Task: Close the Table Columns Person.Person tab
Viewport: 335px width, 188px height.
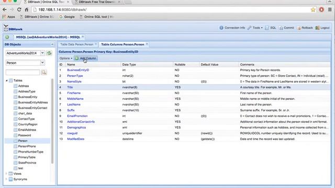Action: pyautogui.click(x=147, y=44)
